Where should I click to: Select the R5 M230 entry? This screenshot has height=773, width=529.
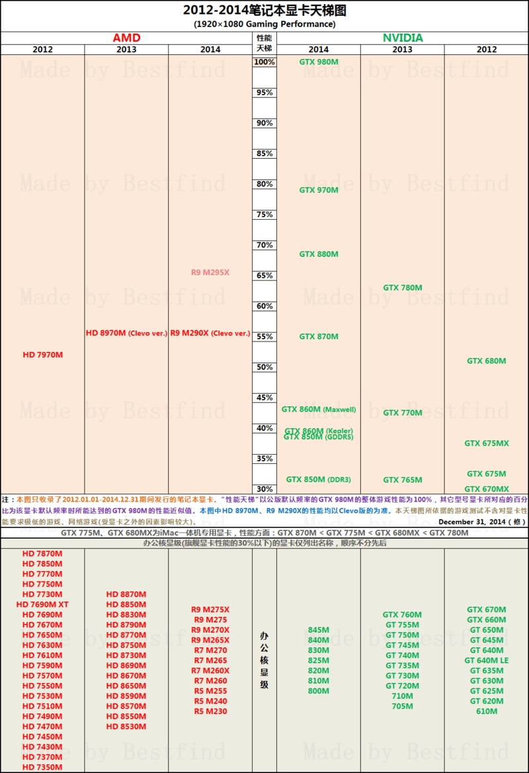[x=210, y=711]
